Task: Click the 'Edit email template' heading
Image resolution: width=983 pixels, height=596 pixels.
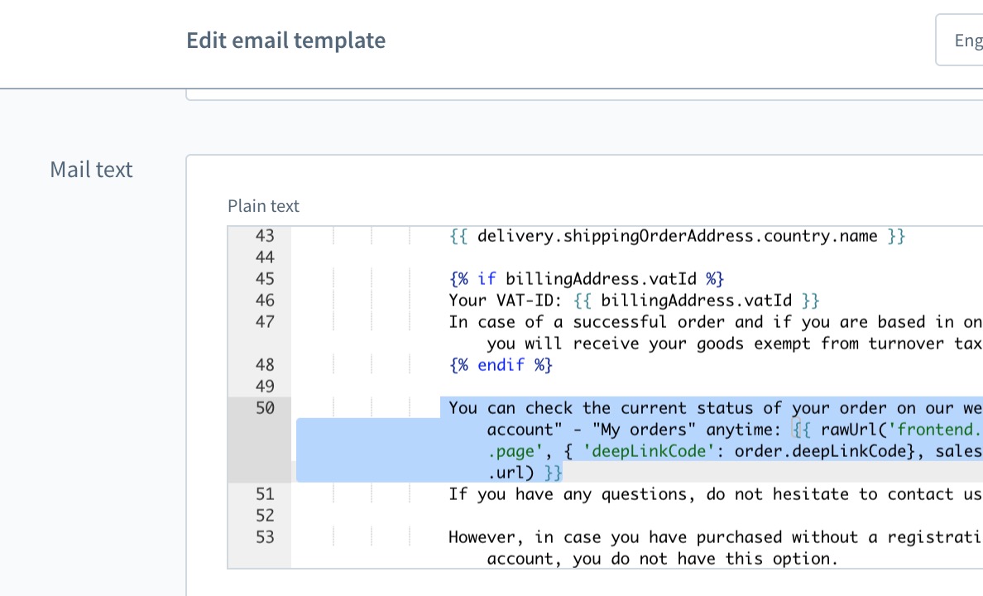Action: tap(285, 41)
